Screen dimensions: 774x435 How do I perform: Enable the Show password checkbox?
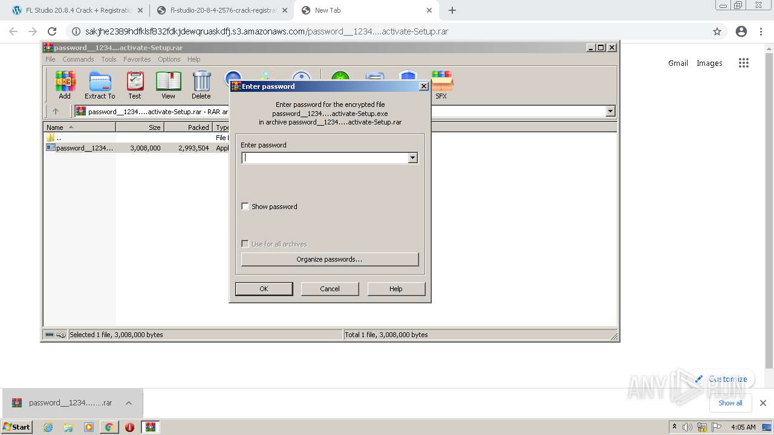245,207
